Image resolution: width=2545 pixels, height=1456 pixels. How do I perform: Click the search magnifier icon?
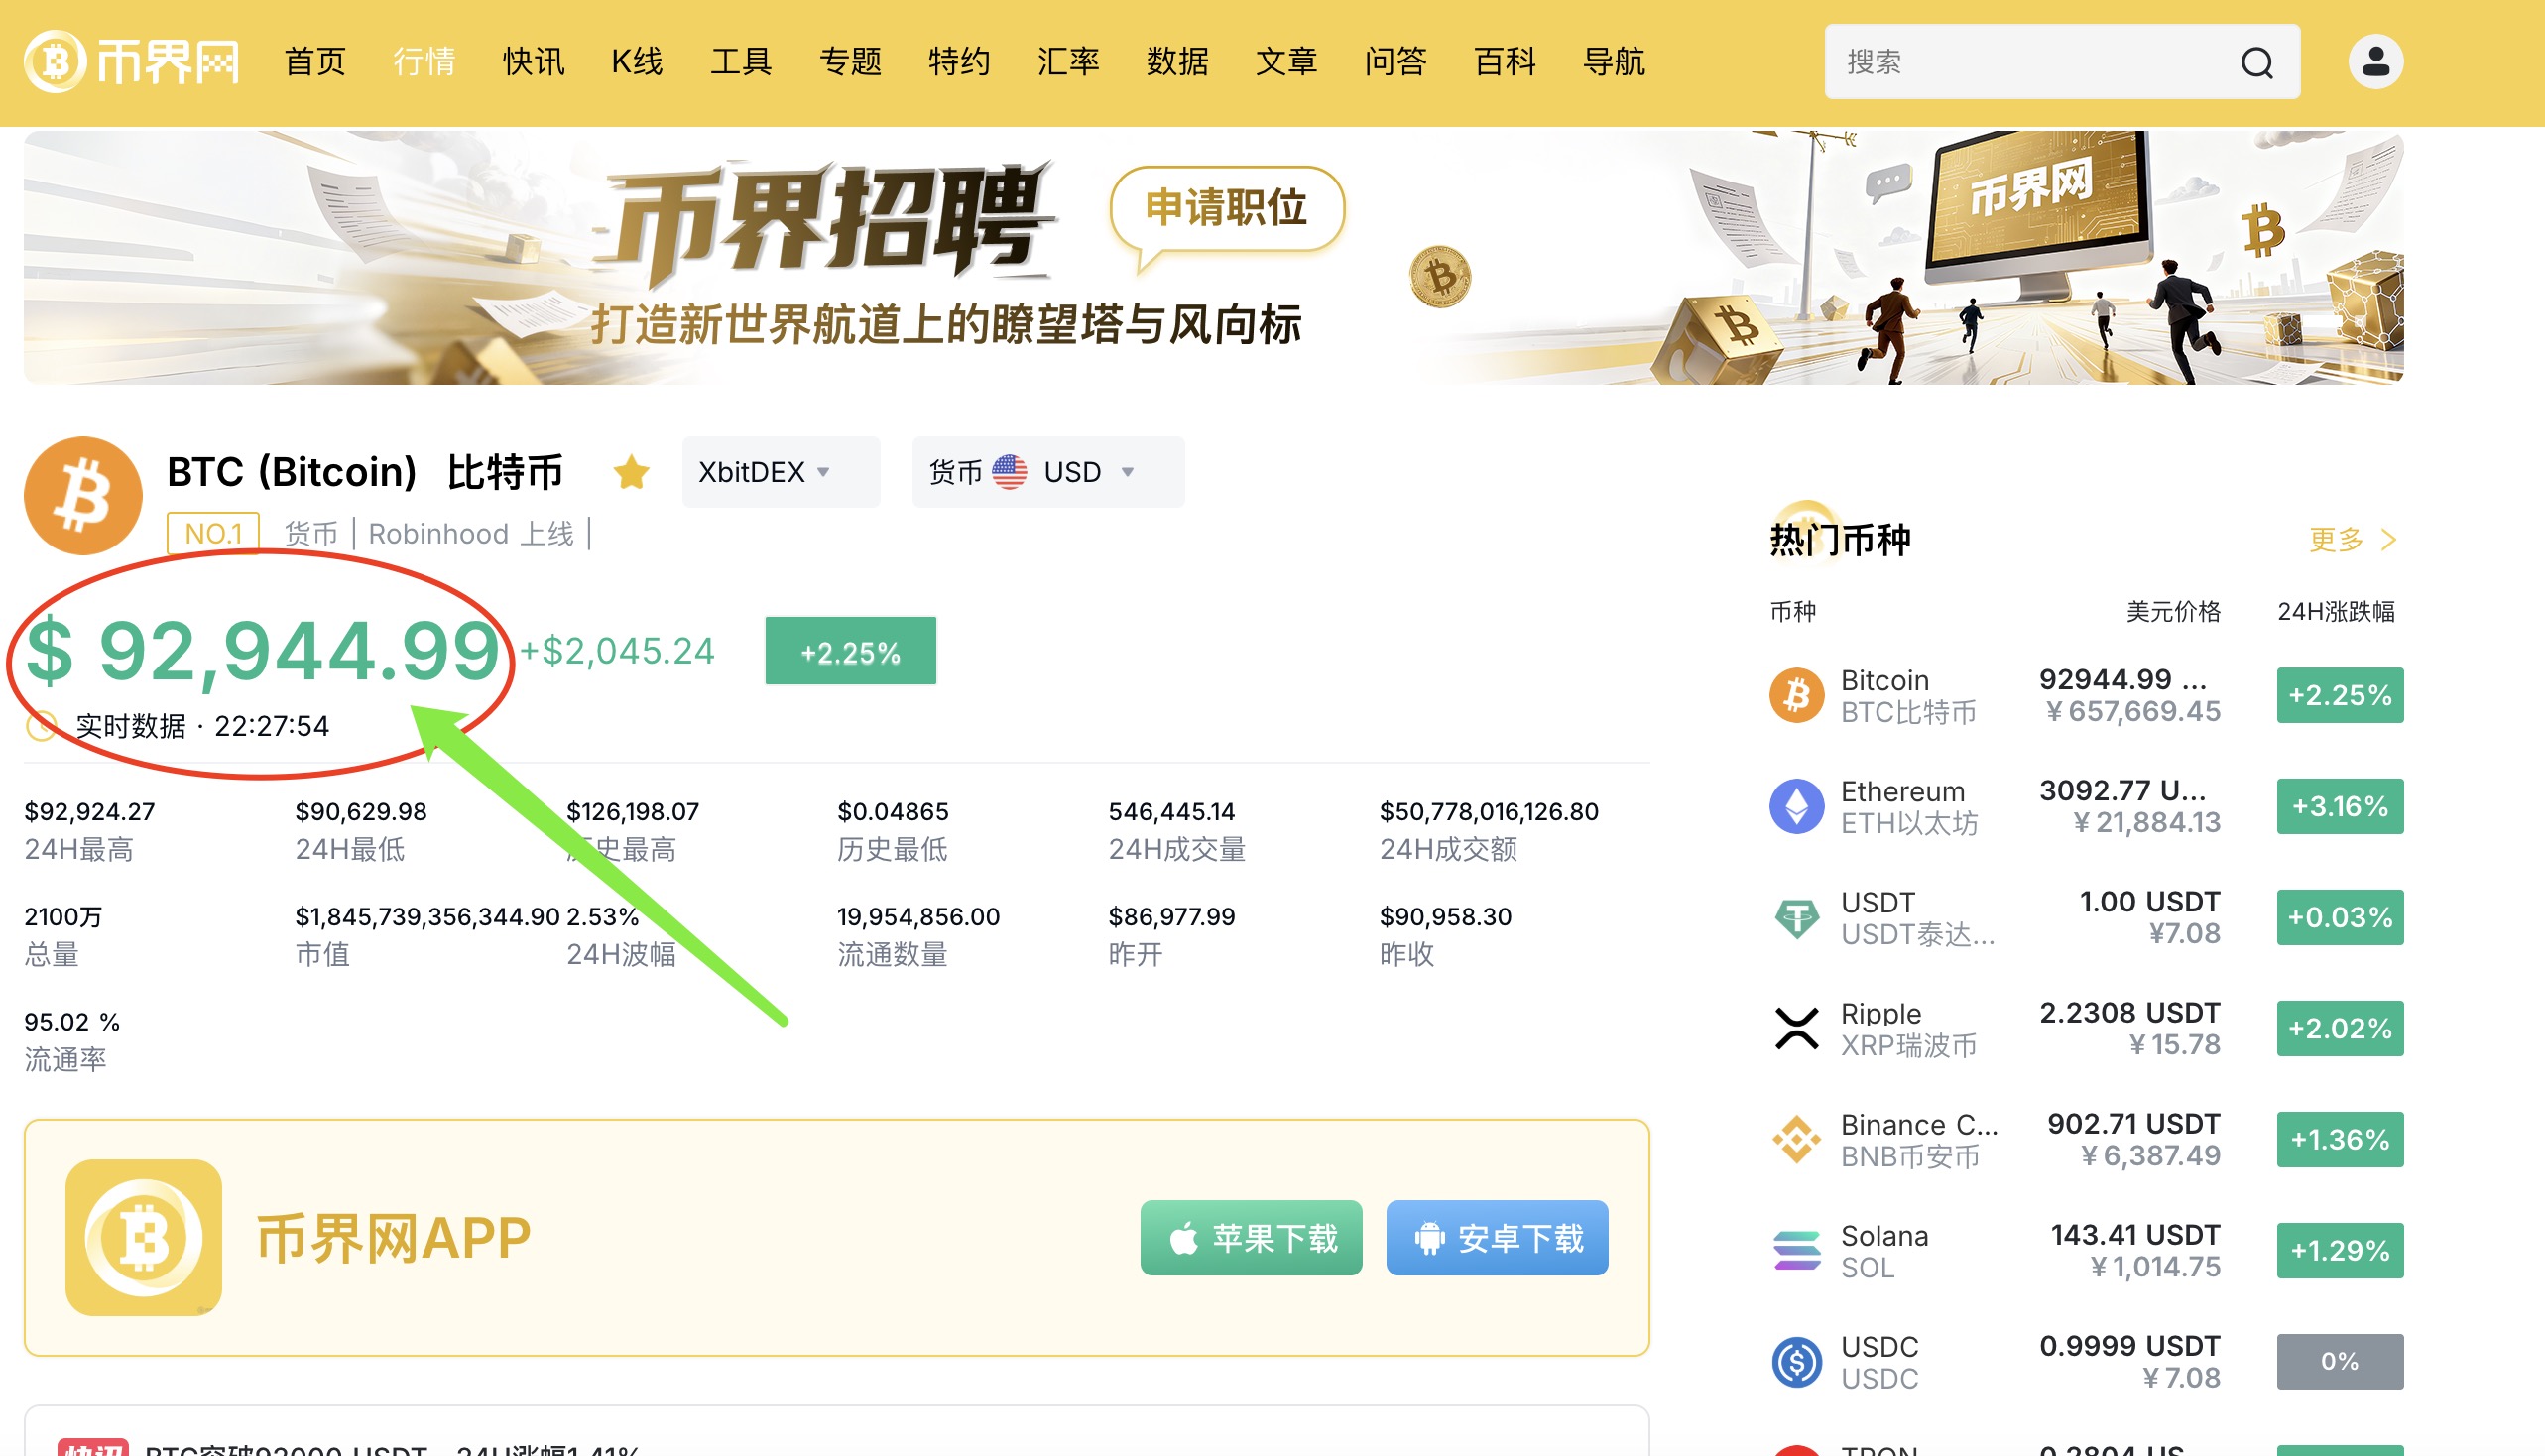tap(2256, 63)
